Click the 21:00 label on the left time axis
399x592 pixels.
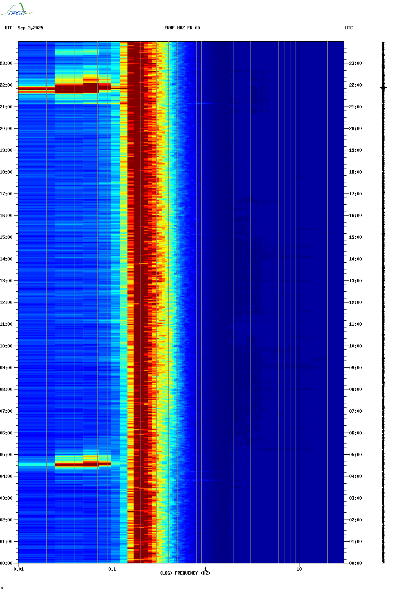[6, 107]
